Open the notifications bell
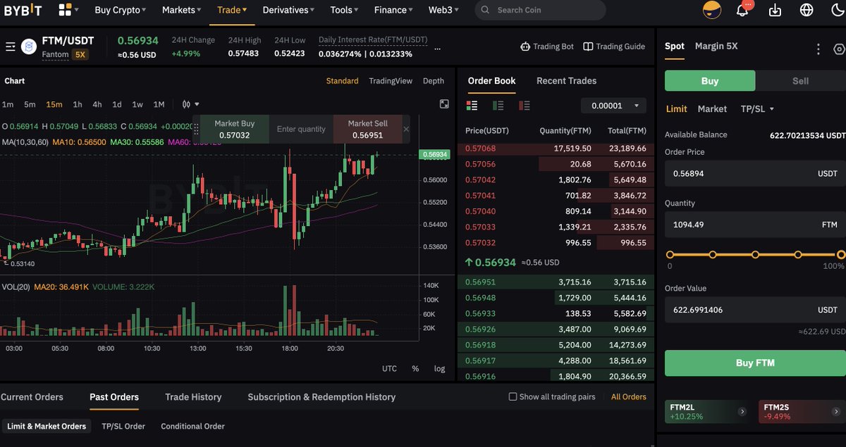 click(x=742, y=10)
